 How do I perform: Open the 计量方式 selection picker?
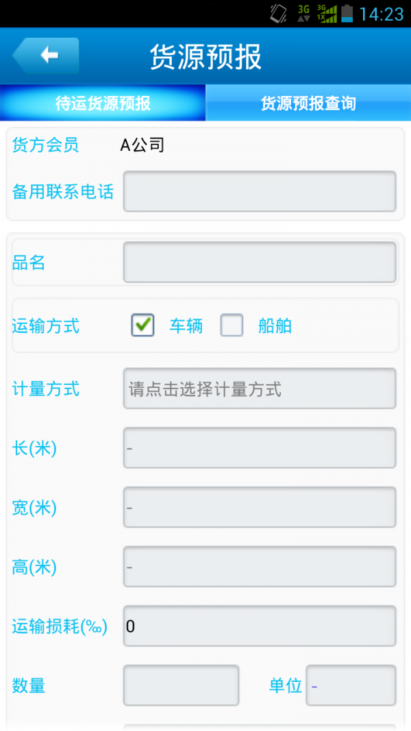click(x=260, y=388)
